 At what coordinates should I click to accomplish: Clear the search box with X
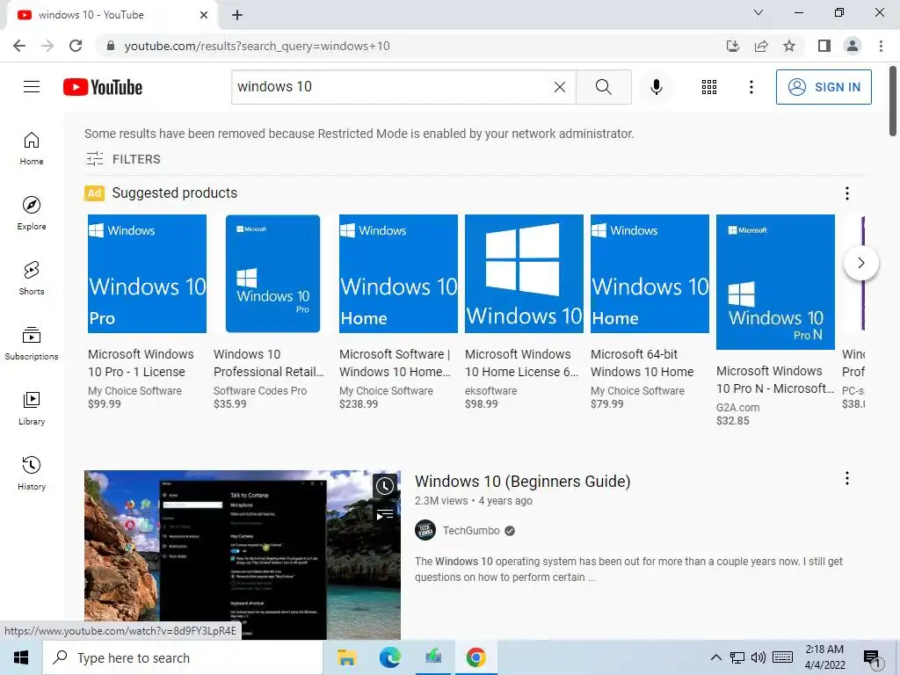[x=560, y=87]
